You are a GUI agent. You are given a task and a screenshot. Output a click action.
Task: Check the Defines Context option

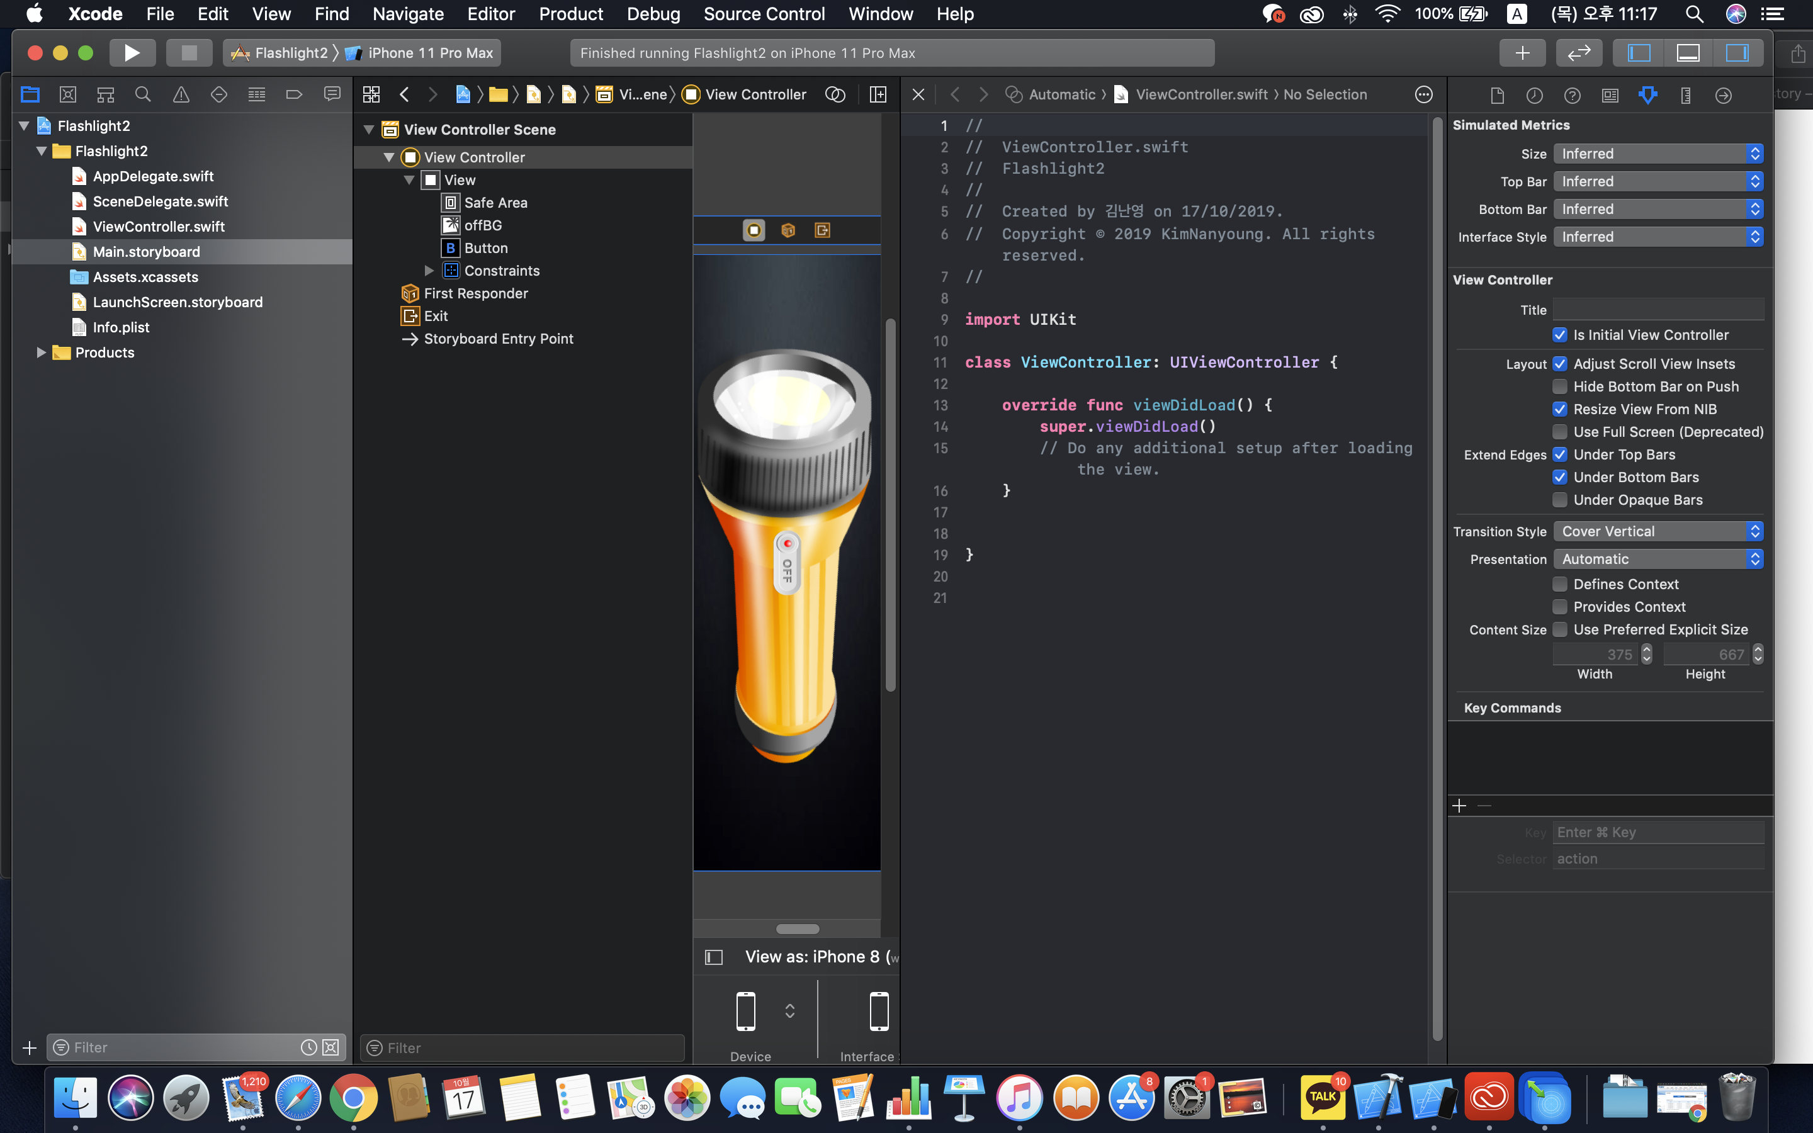(x=1560, y=583)
